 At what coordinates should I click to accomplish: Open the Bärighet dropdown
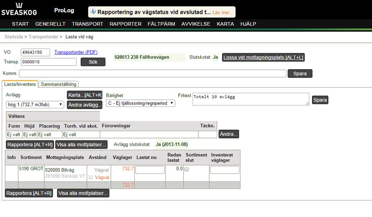(141, 103)
